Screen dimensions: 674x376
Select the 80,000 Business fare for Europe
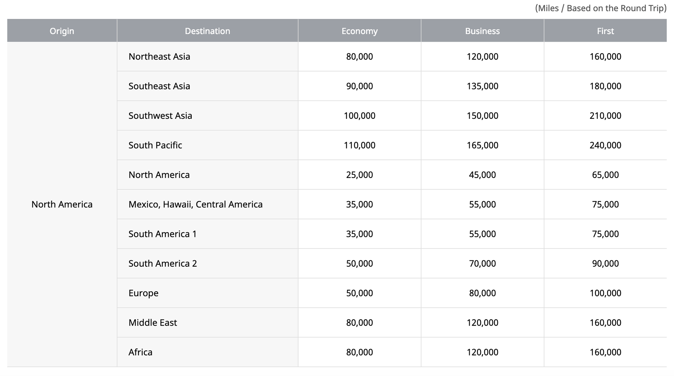pos(482,293)
